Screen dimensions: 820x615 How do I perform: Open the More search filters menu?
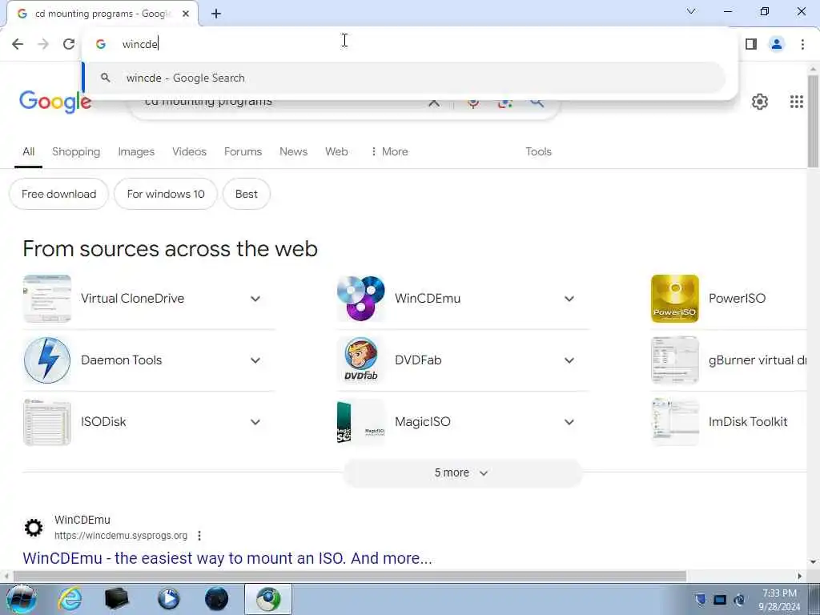click(389, 151)
